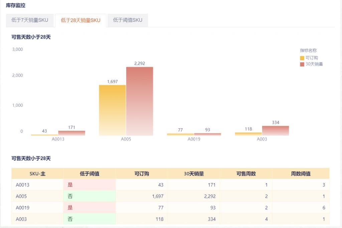Select the A0019 table cell
The width and height of the screenshot is (342, 228).
(x=37, y=208)
